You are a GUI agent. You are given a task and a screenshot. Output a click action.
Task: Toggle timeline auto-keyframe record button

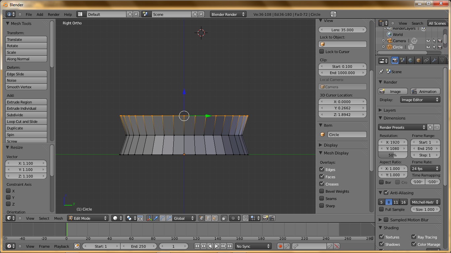coord(280,246)
